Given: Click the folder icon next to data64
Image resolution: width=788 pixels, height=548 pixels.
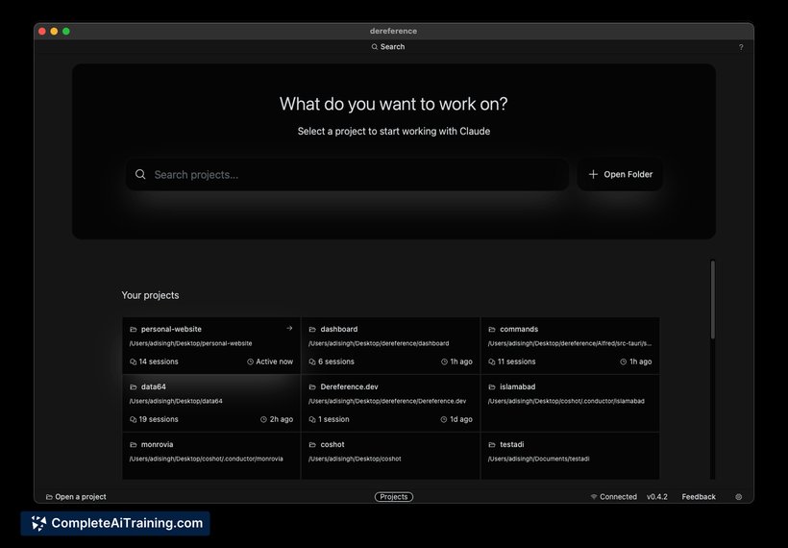Looking at the screenshot, I should [134, 387].
